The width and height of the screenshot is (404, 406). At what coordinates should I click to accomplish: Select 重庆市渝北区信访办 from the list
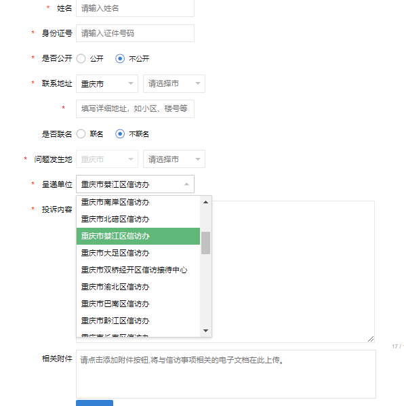pos(138,287)
